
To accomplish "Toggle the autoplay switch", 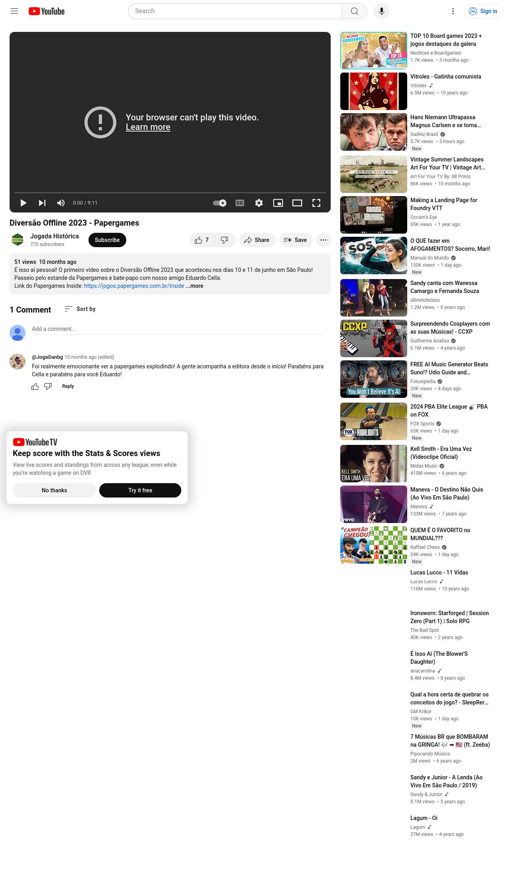I will coord(220,203).
